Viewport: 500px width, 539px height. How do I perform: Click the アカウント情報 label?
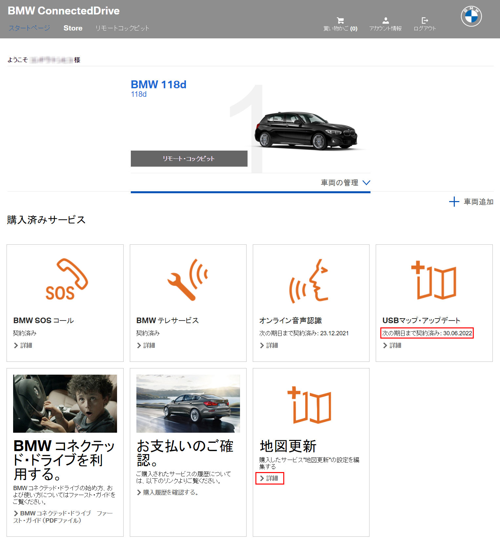[386, 29]
